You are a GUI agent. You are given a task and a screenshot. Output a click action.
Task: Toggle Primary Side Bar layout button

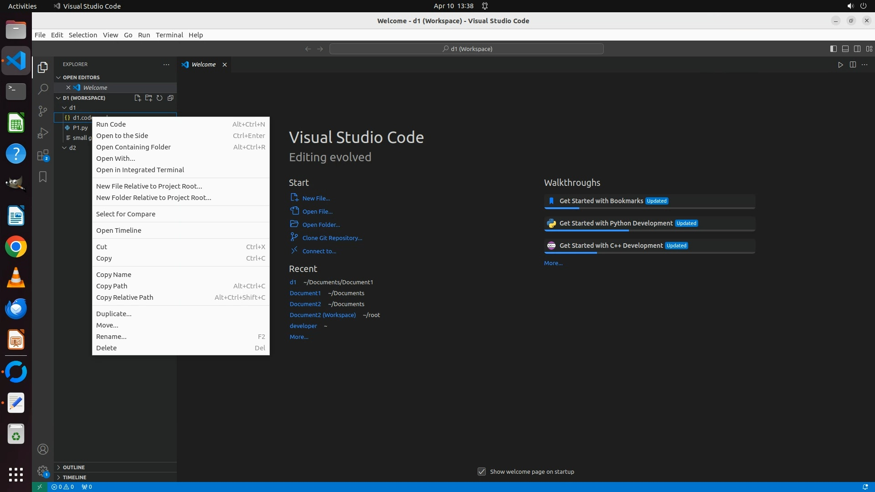coord(833,49)
